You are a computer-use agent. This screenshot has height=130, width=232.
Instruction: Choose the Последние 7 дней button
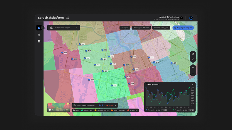162,28
